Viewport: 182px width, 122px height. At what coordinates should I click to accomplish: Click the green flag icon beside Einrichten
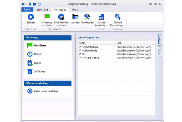point(30,45)
